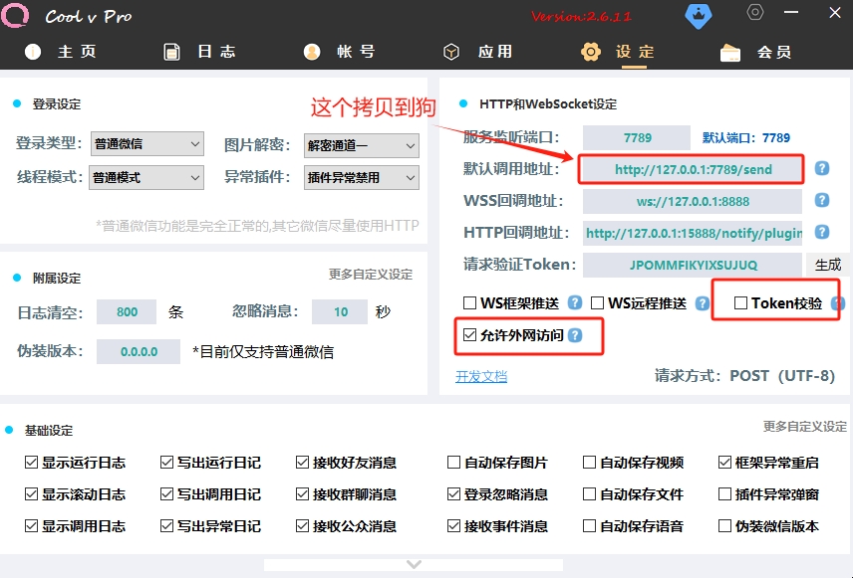Image resolution: width=853 pixels, height=578 pixels.
Task: Click the help icon beside WSS回调地址
Action: pos(822,200)
